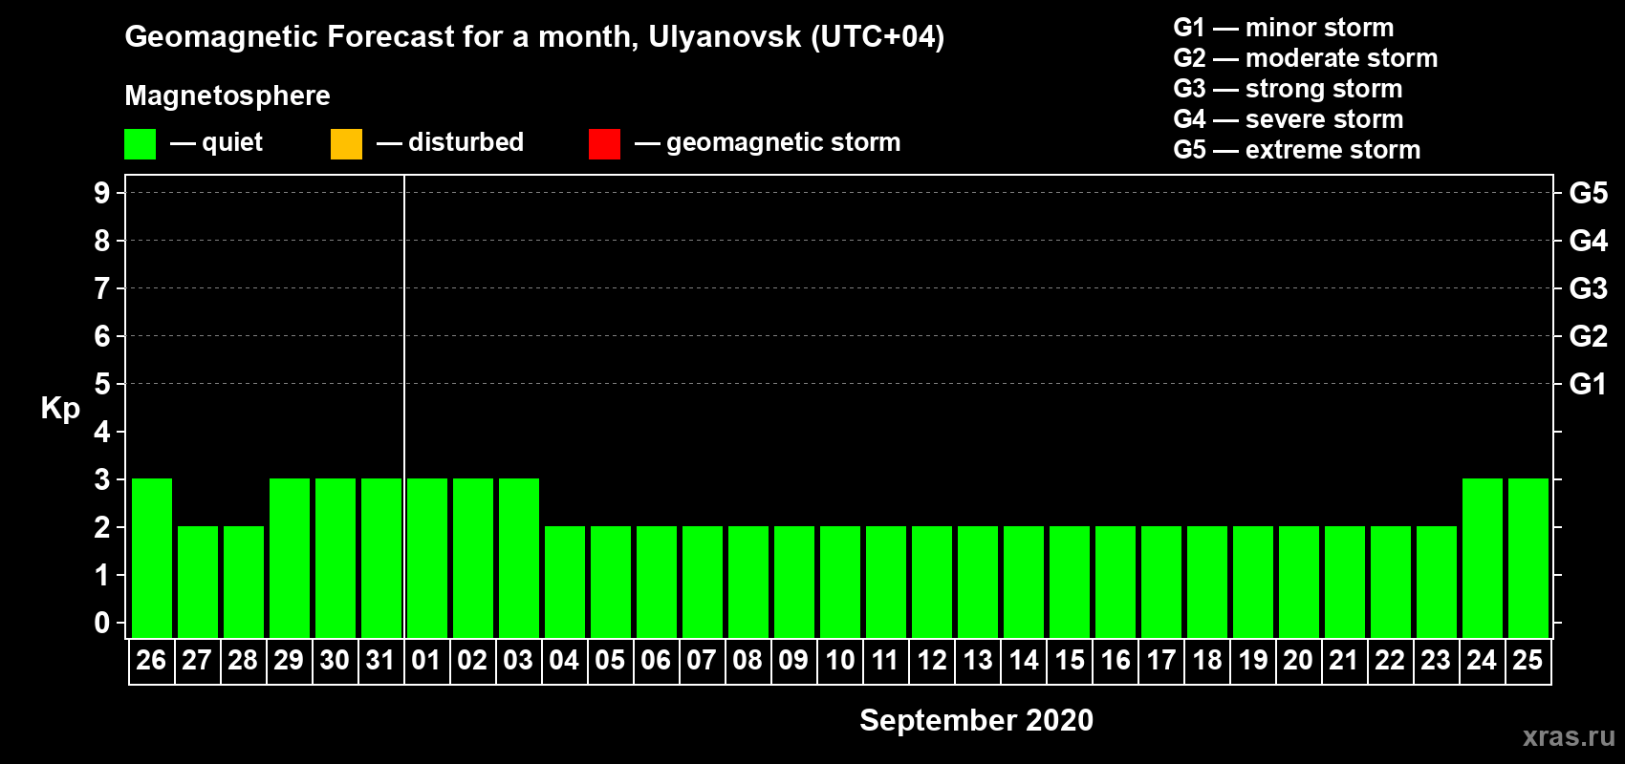Click date label 07 on x-axis
Image resolution: width=1625 pixels, height=764 pixels.
(x=702, y=661)
